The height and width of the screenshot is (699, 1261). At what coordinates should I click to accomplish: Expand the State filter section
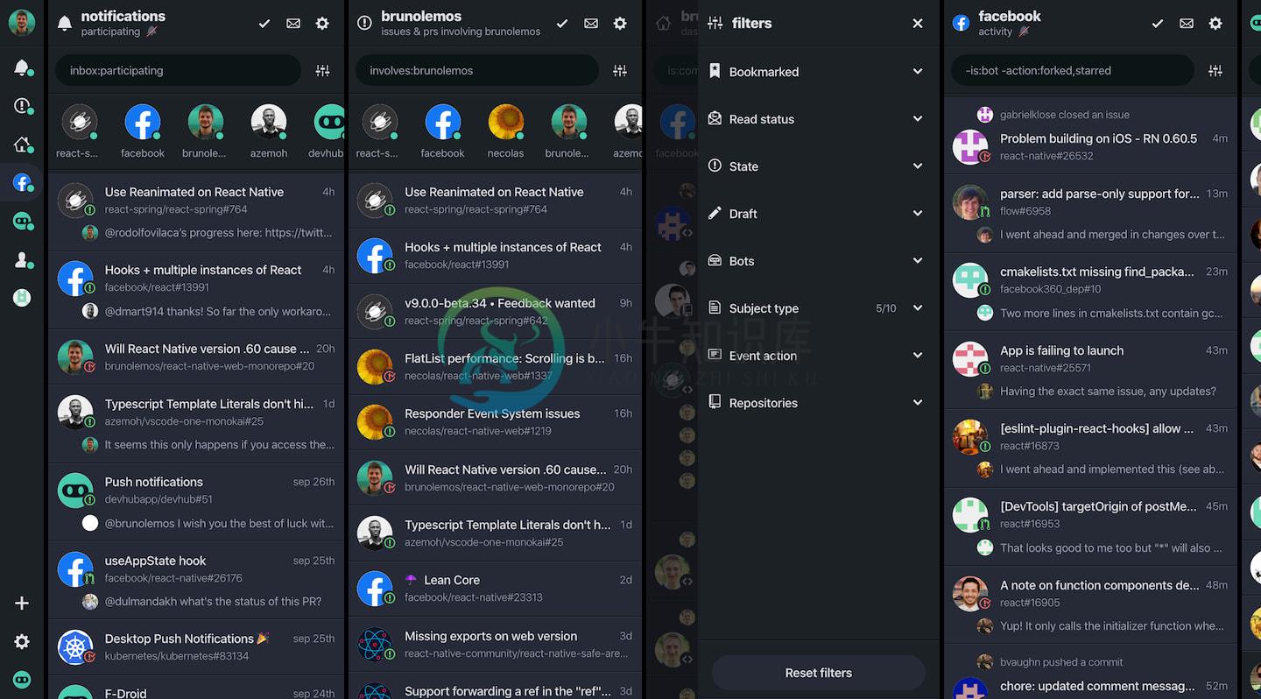tap(818, 166)
